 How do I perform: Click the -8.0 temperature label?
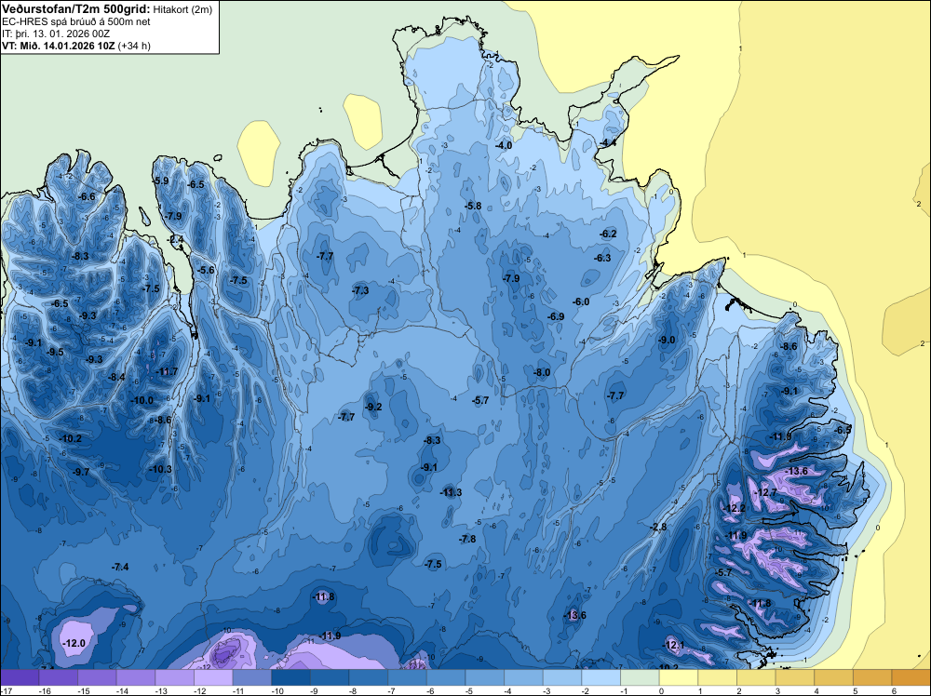542,372
